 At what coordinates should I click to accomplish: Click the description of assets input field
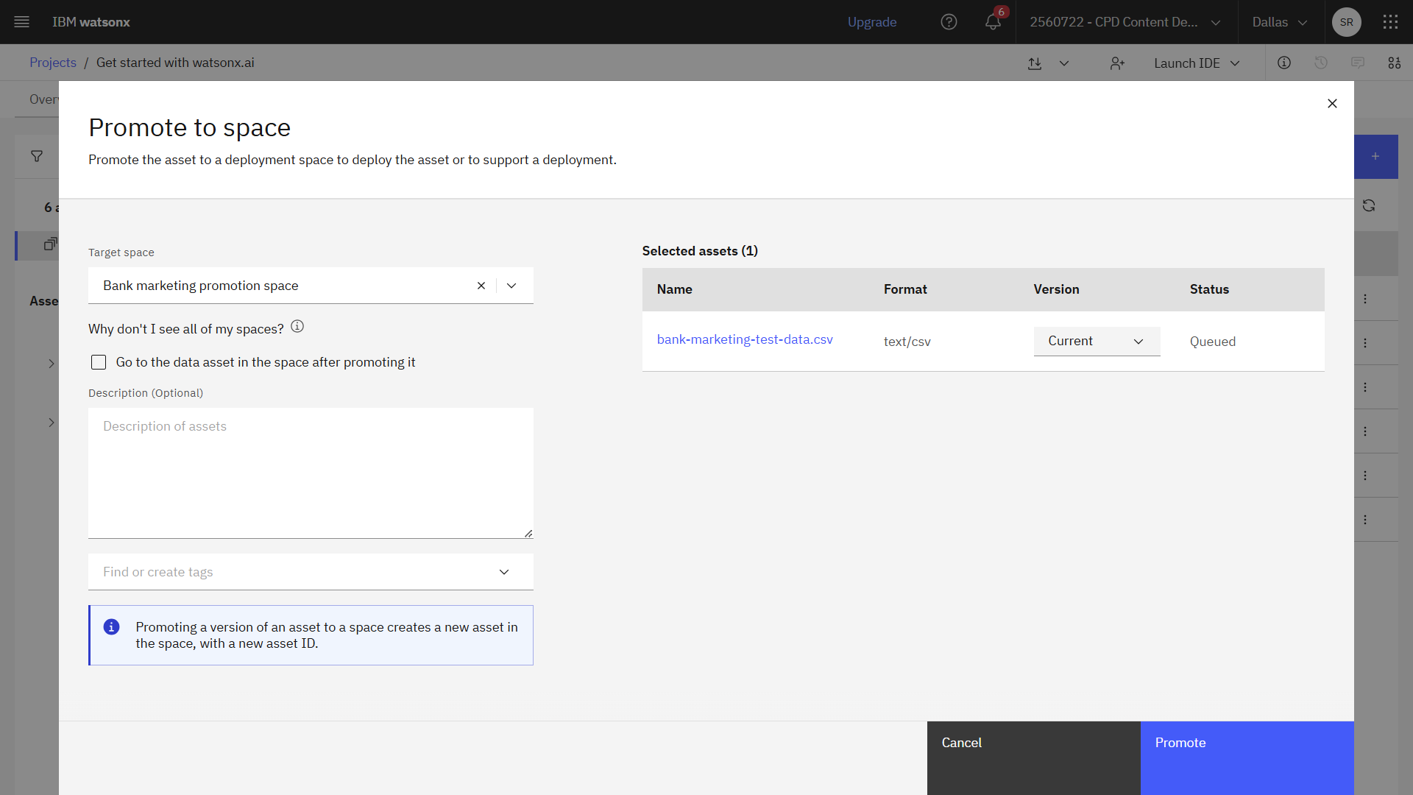(311, 470)
